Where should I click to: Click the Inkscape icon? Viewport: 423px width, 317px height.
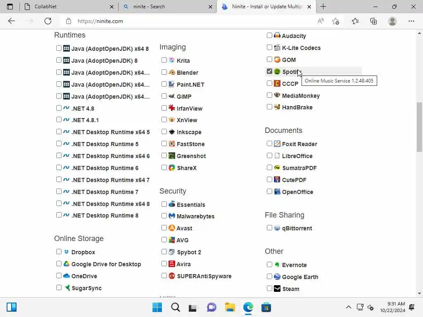pyautogui.click(x=171, y=132)
